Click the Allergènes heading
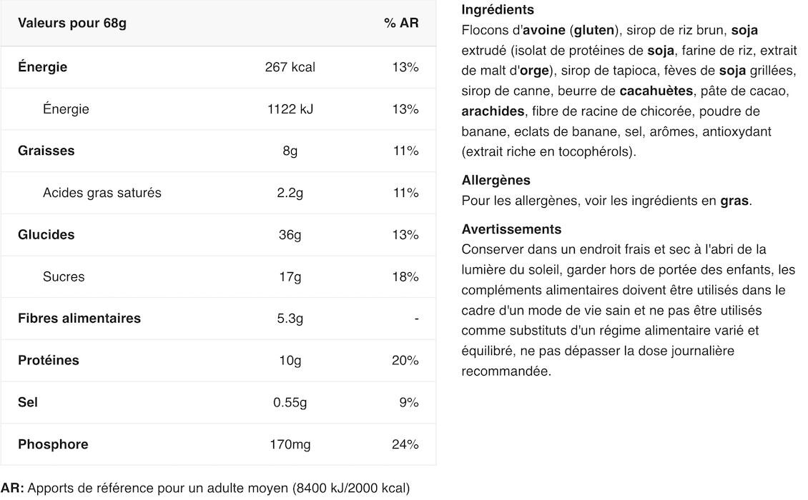This screenshot has height=500, width=808. coord(496,180)
